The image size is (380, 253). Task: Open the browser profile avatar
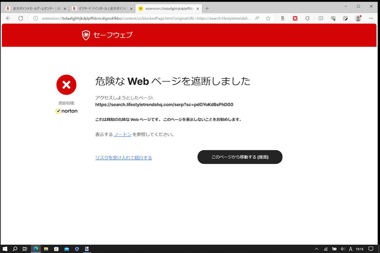tap(358, 18)
